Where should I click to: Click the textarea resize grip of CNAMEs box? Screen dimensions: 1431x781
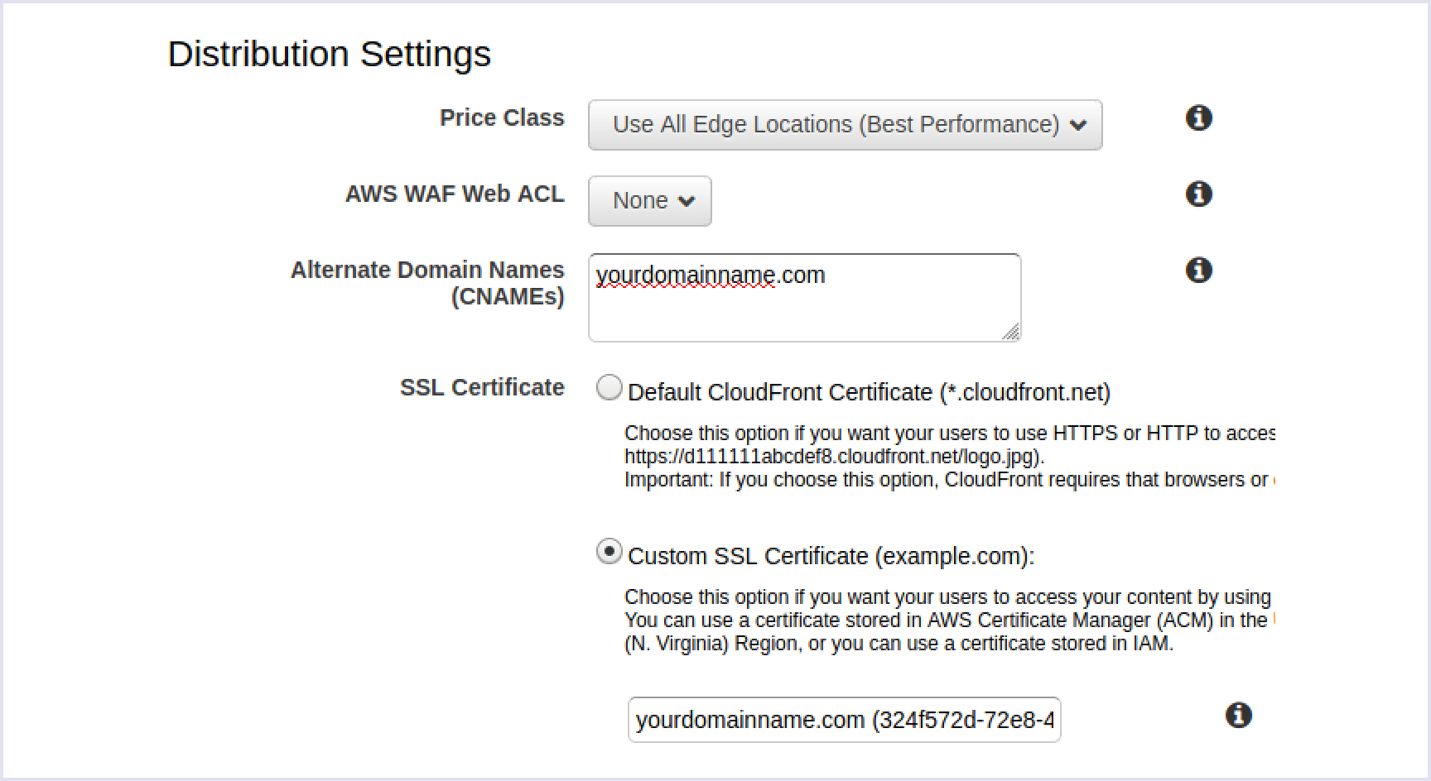[1010, 332]
